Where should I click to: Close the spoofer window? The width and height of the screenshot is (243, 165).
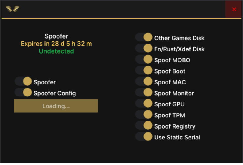coord(234,9)
